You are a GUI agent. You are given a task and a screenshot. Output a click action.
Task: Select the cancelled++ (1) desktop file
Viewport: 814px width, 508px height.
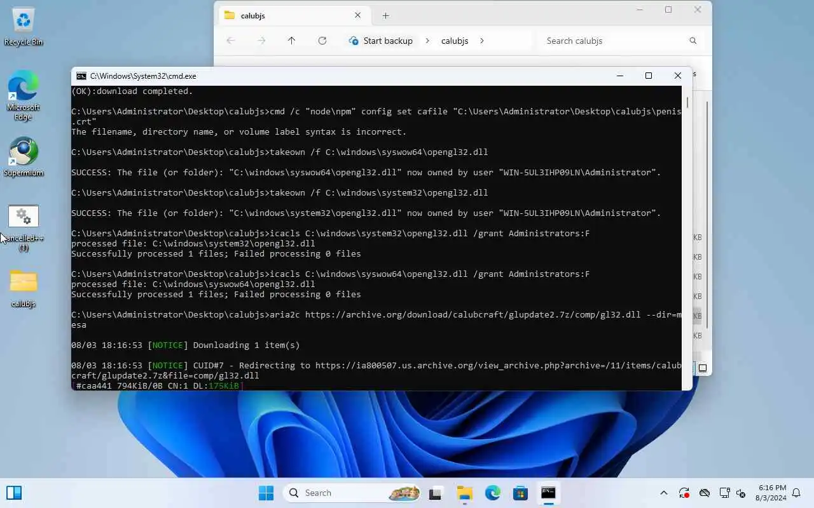24,227
